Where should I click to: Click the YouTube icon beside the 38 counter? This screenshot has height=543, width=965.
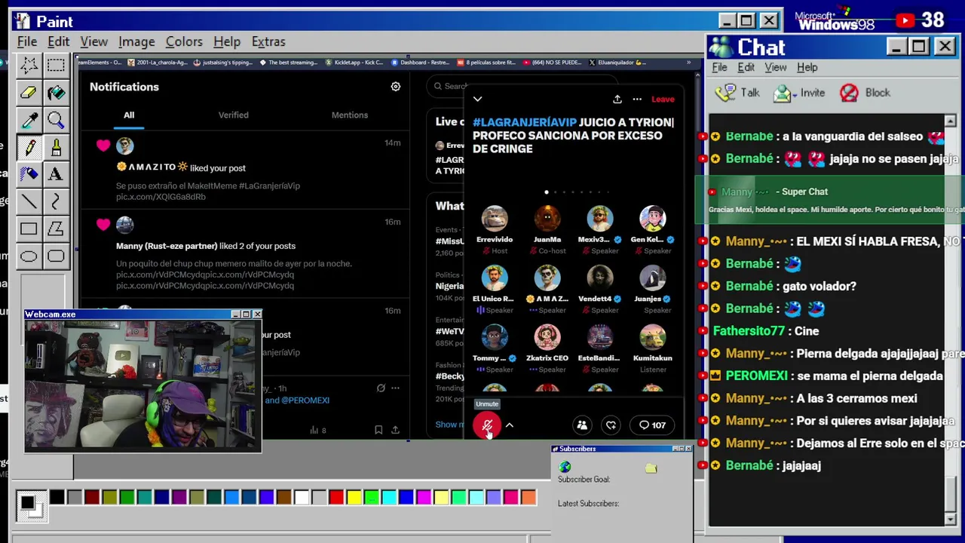(x=905, y=21)
